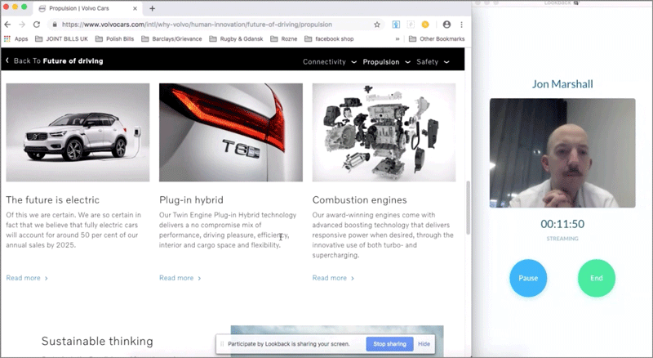Go back to Future of driving
This screenshot has height=358, width=653.
pyautogui.click(x=55, y=61)
